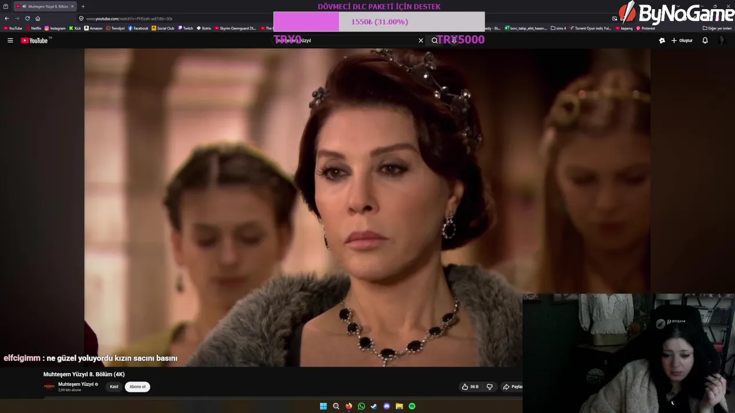This screenshot has height=413, width=735.
Task: Open the Muhteşem Yüzyıl channel name link
Action: (76, 384)
